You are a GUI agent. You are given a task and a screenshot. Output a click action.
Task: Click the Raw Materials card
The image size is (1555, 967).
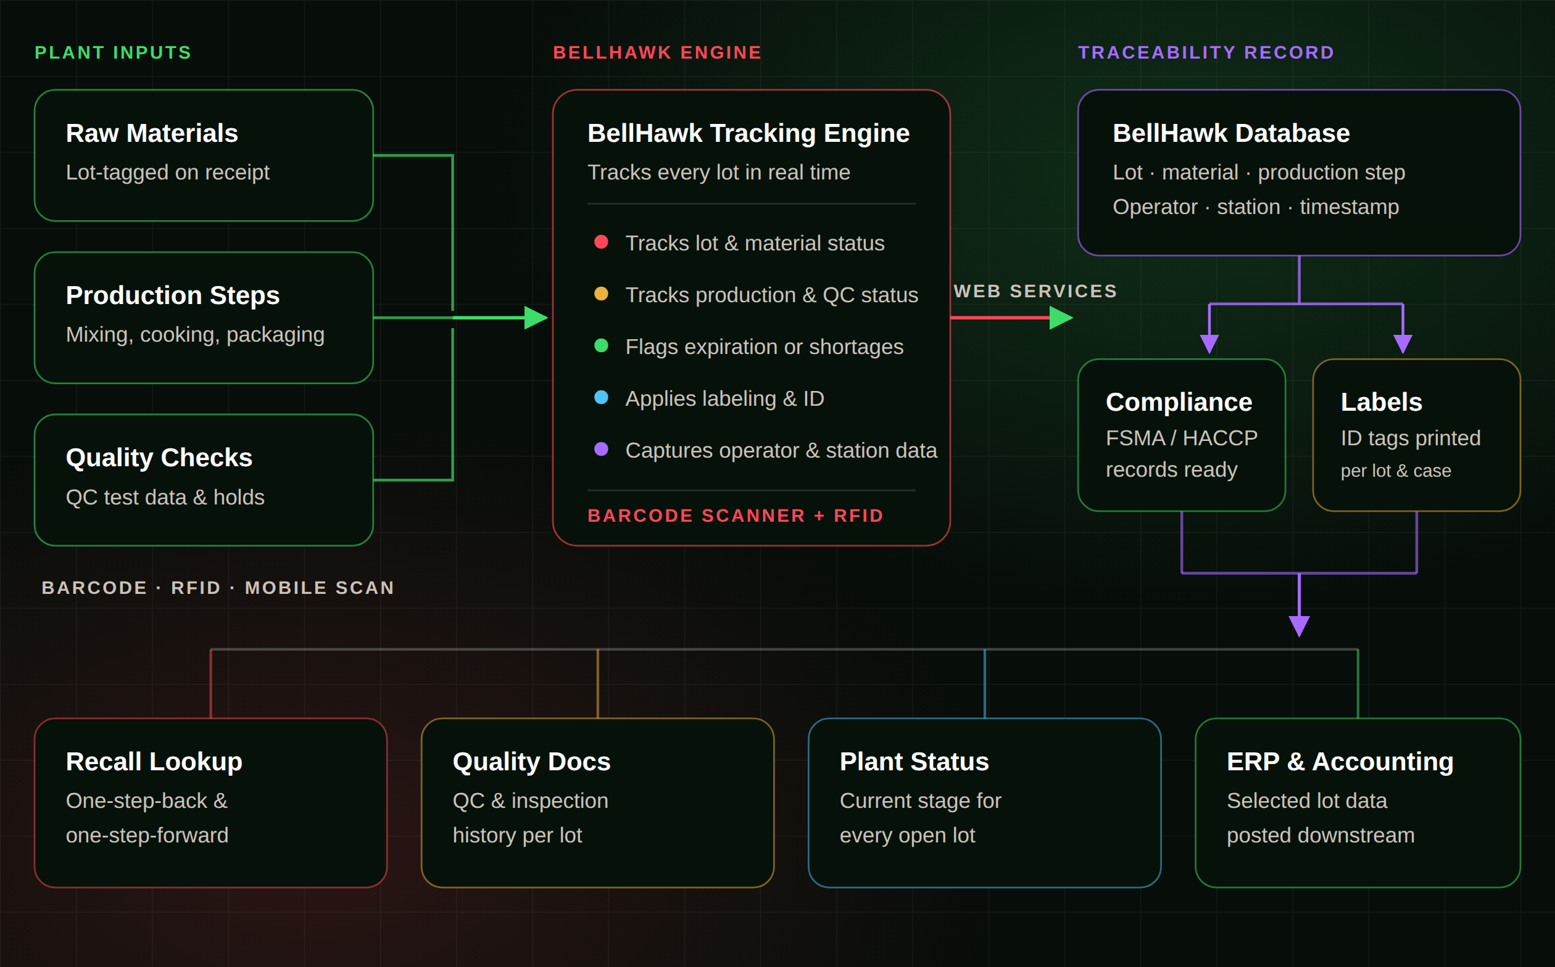[204, 155]
